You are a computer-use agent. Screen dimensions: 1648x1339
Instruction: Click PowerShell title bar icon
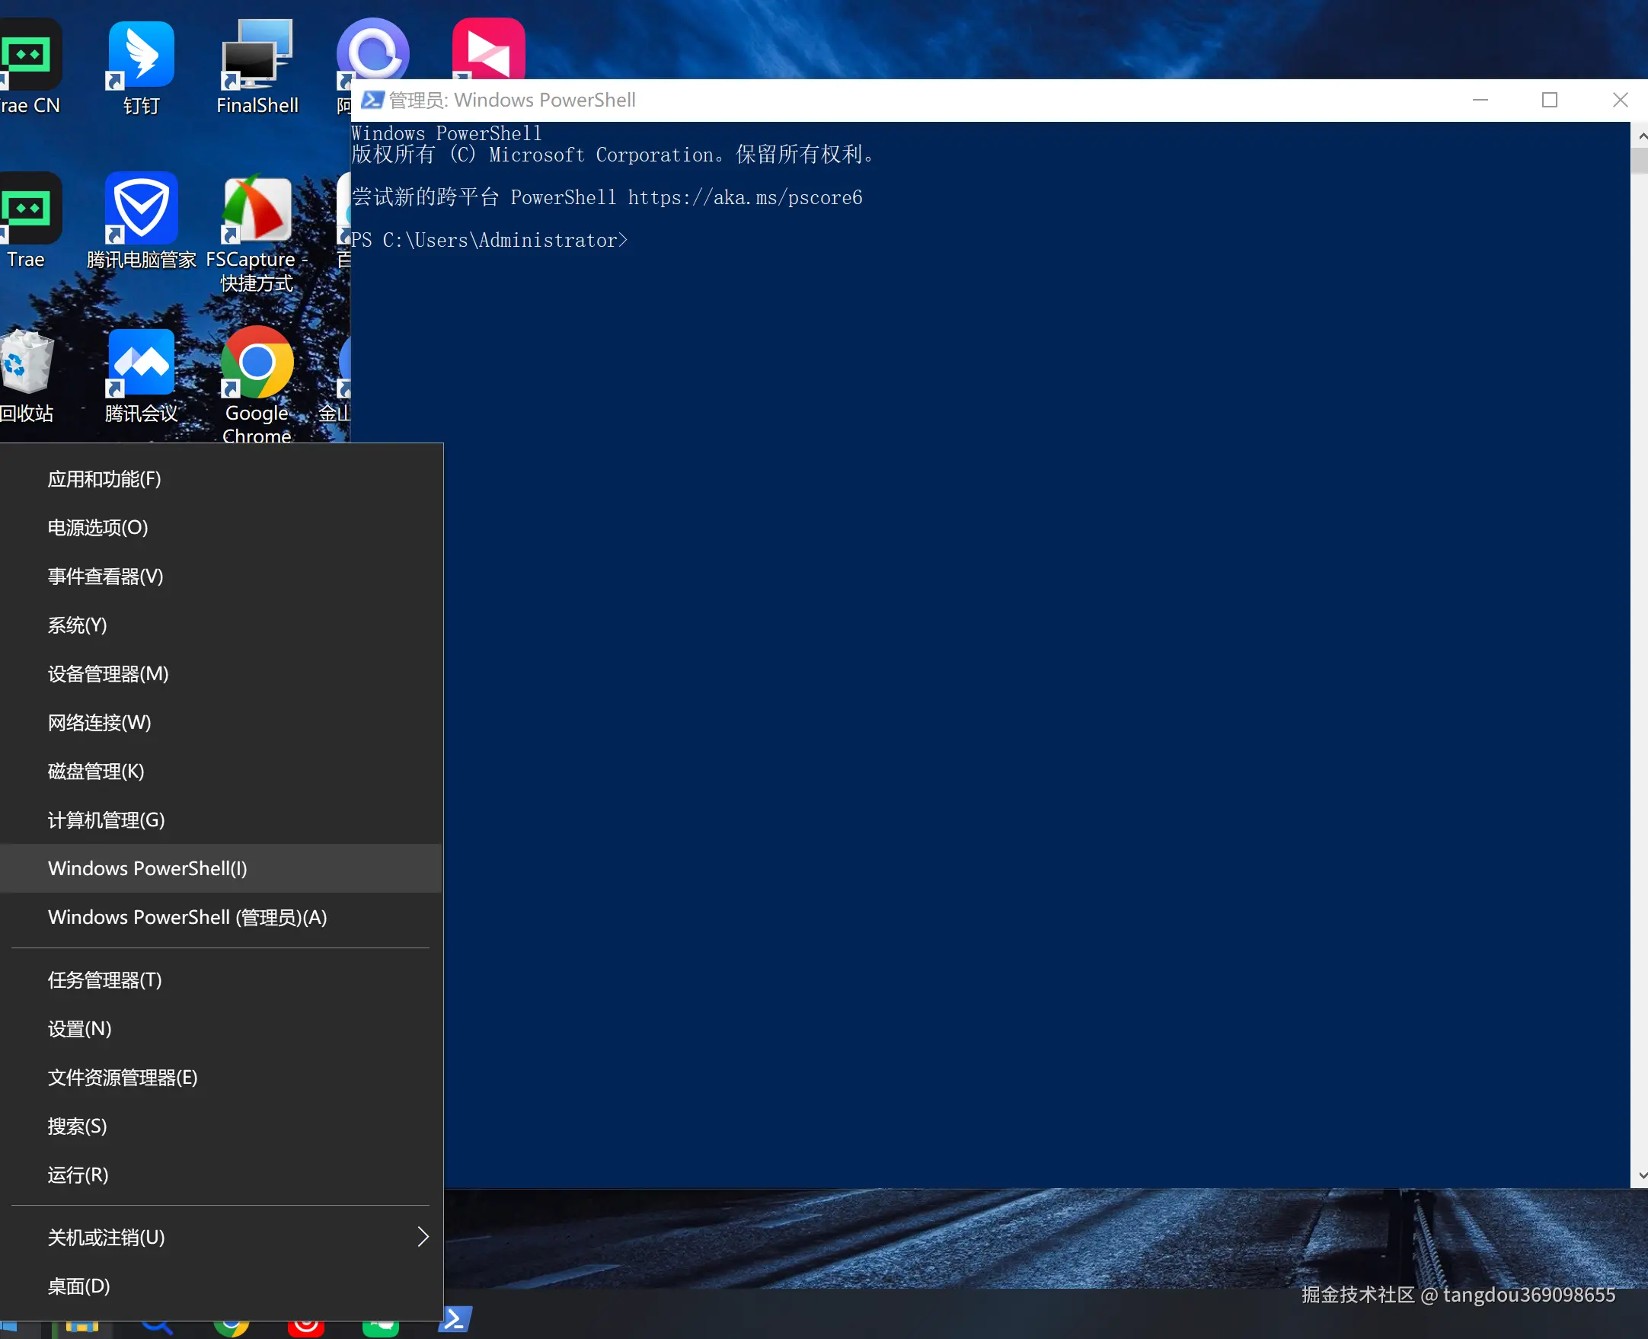pyautogui.click(x=373, y=101)
